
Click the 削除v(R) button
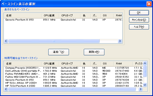94,52
